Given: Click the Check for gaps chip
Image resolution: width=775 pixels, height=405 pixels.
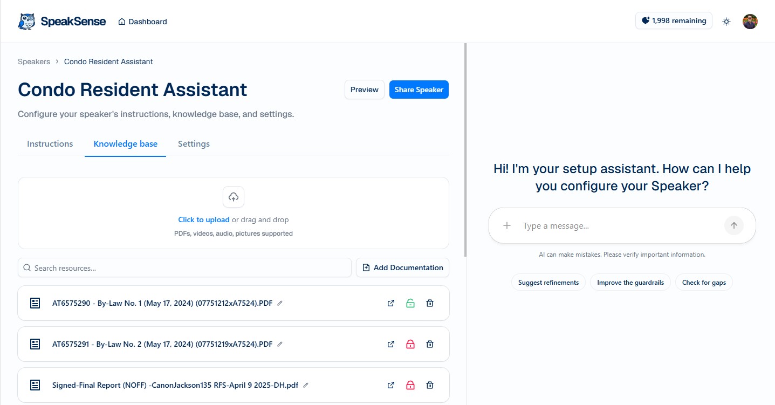Looking at the screenshot, I should coord(704,283).
